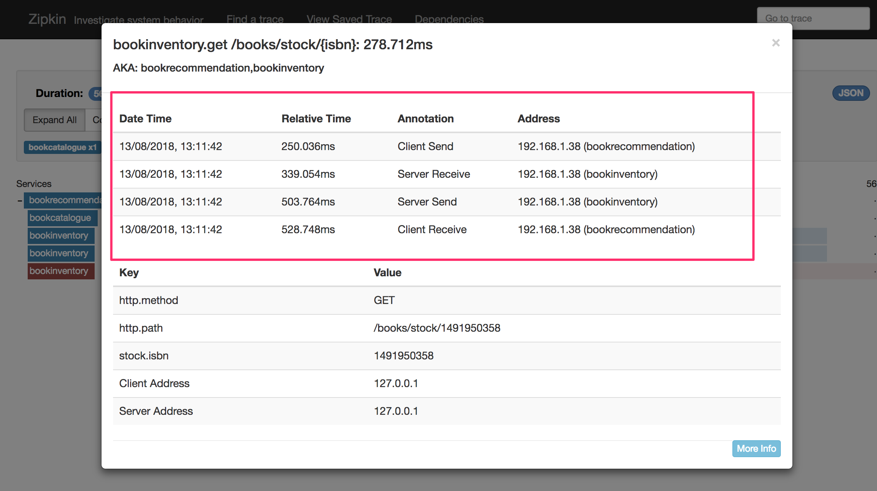Click the Server Address value 127.0.0.1
The width and height of the screenshot is (877, 491).
(396, 411)
